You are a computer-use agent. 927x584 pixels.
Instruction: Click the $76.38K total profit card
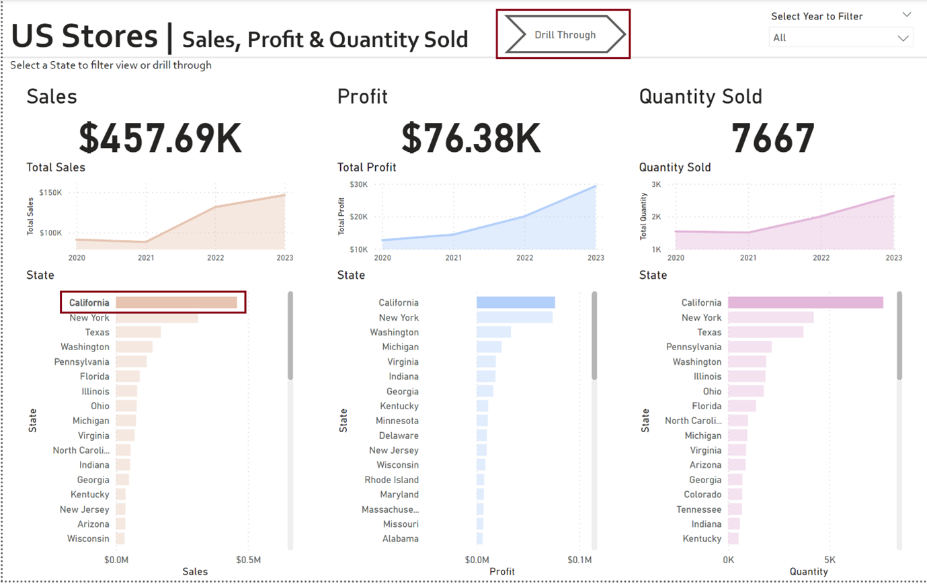[471, 138]
